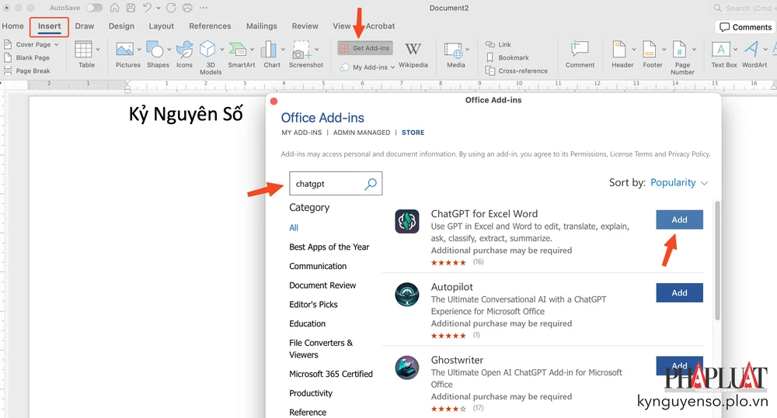The image size is (777, 418).
Task: Click the Print icon
Action: (187, 8)
